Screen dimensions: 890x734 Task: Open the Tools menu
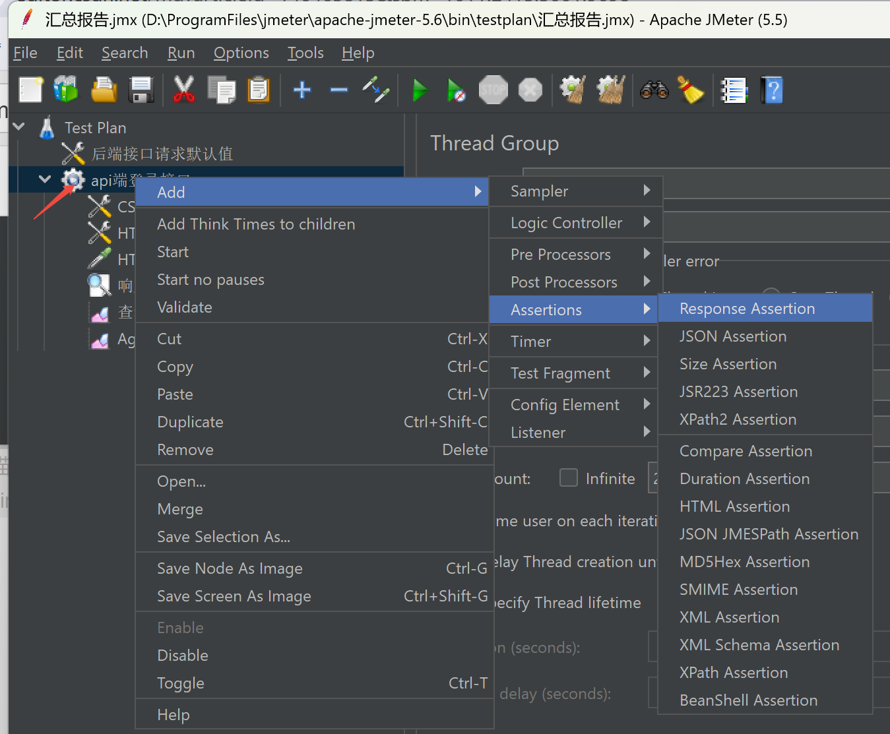tap(305, 53)
